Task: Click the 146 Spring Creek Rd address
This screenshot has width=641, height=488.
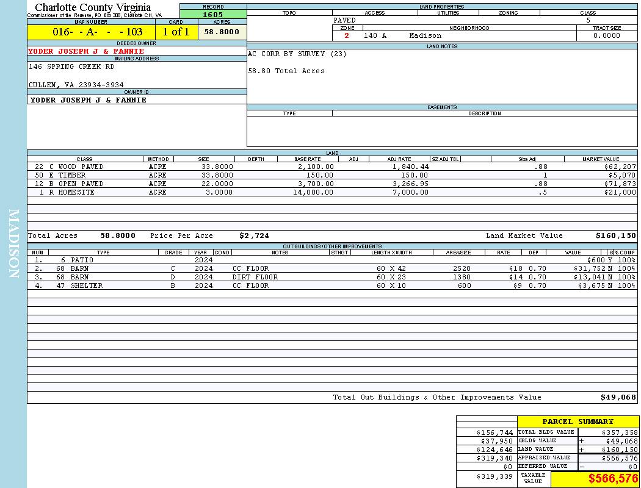Action: click(x=71, y=66)
